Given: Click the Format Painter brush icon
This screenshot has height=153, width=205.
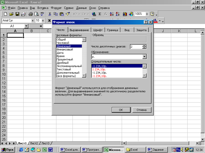Looking at the screenshot, I should click(x=68, y=14).
